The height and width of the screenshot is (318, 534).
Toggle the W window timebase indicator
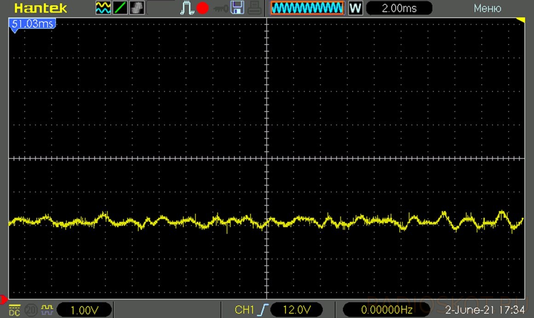[355, 8]
